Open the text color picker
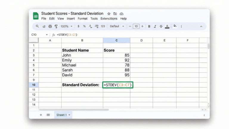 [x=167, y=27]
